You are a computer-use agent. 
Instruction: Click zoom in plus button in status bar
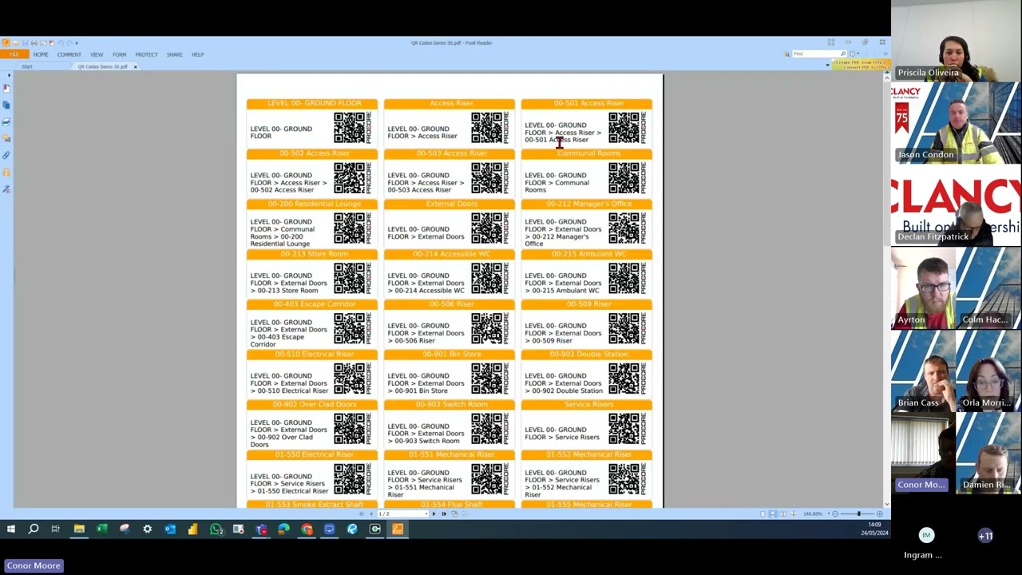[880, 514]
